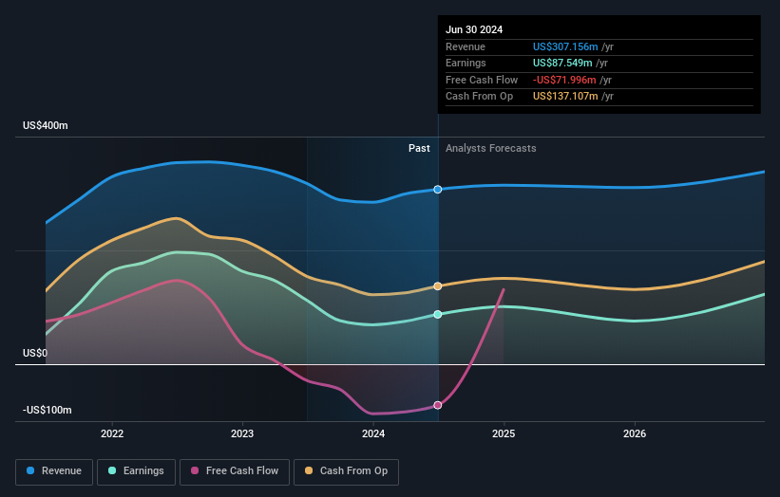Viewport: 780px width, 497px height.
Task: Click the -US$71.996m free cash flow value
Action: tap(564, 80)
